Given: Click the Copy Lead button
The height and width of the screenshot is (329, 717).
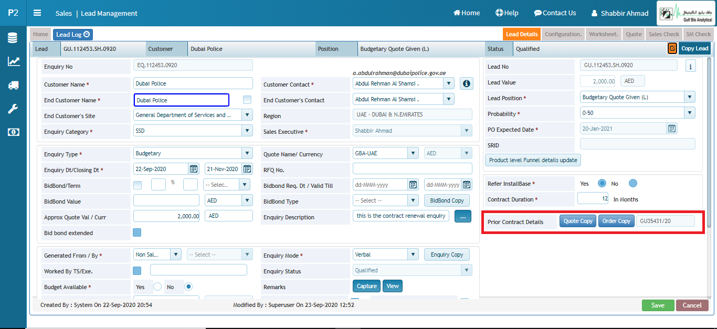Looking at the screenshot, I should [695, 48].
